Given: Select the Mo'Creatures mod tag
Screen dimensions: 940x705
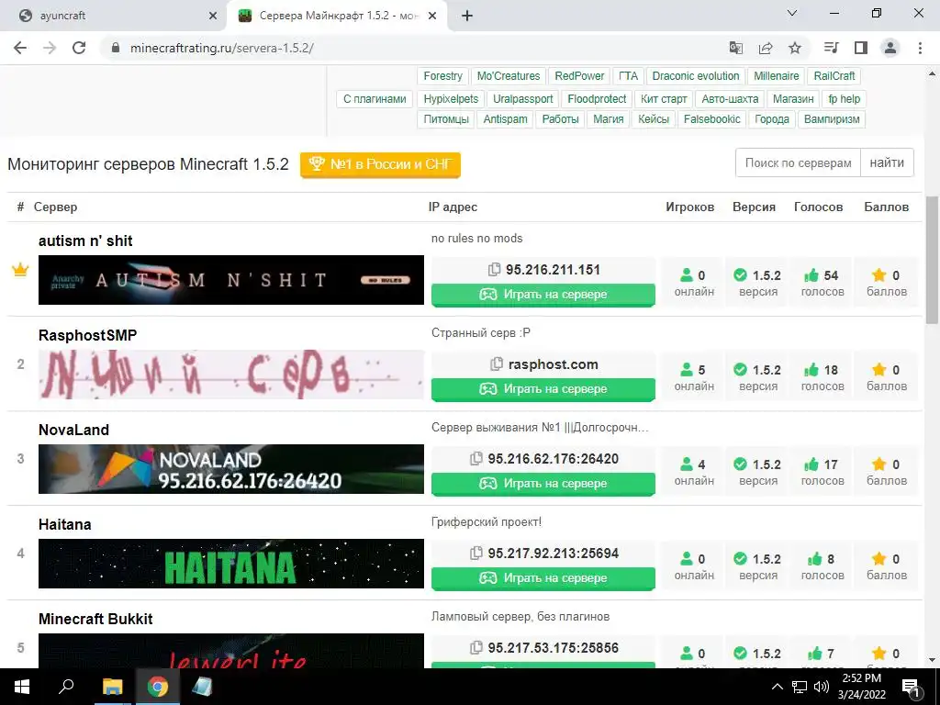Looking at the screenshot, I should point(509,76).
